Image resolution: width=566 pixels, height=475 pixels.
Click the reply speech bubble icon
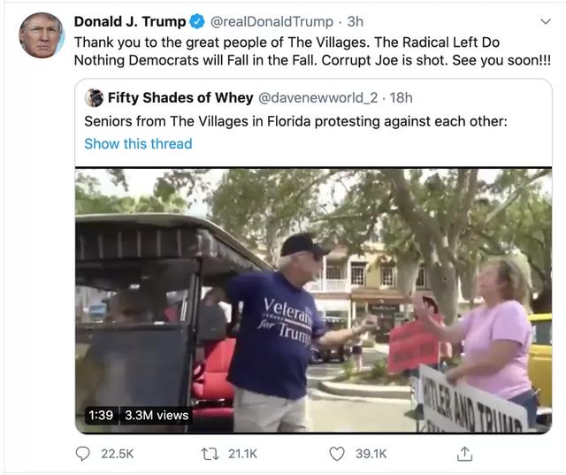[84, 453]
